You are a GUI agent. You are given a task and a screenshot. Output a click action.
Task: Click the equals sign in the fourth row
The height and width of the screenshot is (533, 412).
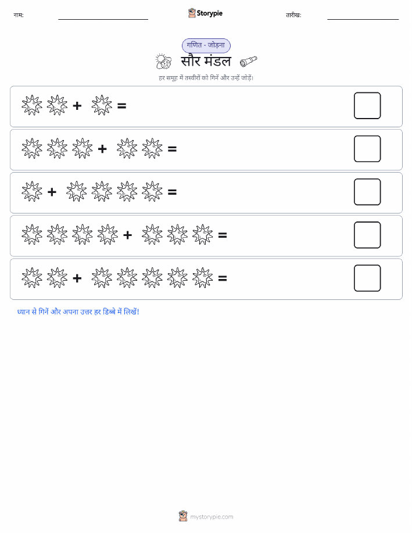223,235
